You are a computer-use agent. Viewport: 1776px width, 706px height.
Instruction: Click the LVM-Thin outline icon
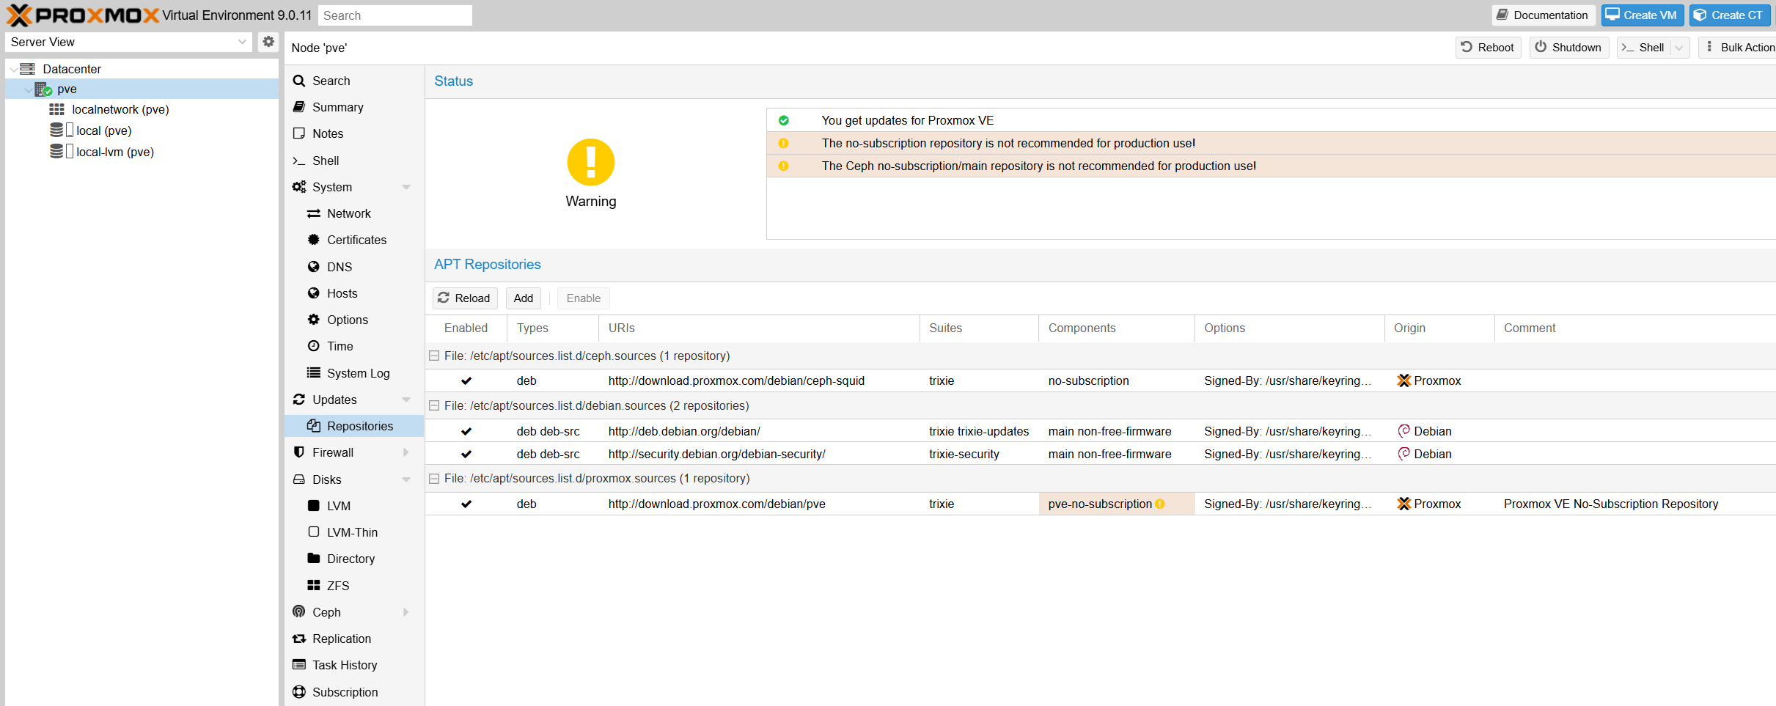(314, 532)
